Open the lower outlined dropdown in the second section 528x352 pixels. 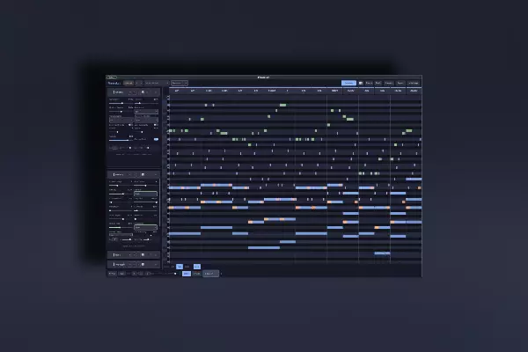coord(145,227)
